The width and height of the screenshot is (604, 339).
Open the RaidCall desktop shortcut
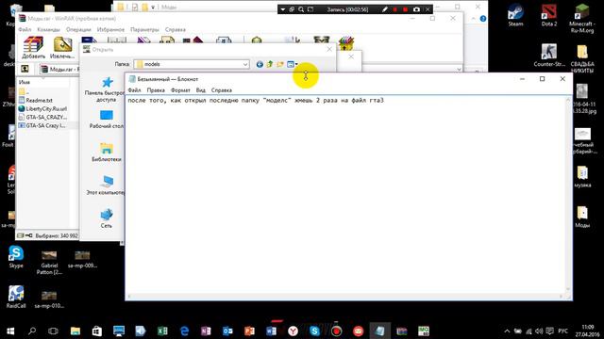[16, 298]
